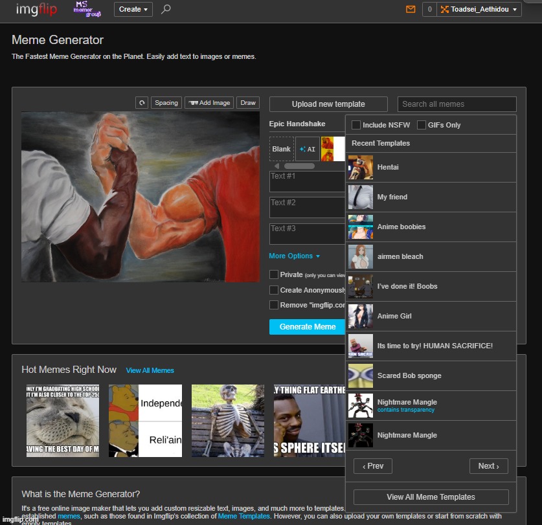
Task: Open the search magnifier icon
Action: point(166,9)
